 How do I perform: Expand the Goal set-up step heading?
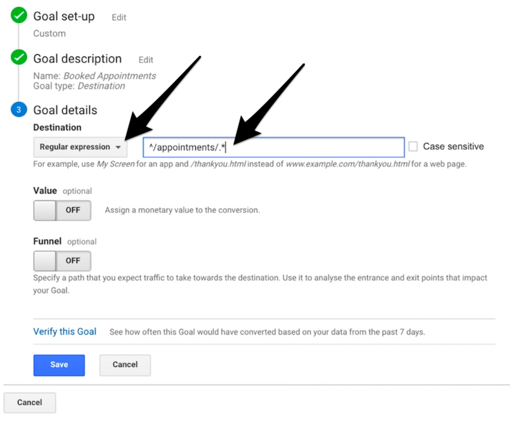(64, 17)
